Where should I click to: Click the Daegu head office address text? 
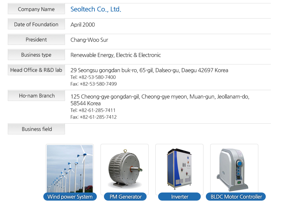[149, 70]
